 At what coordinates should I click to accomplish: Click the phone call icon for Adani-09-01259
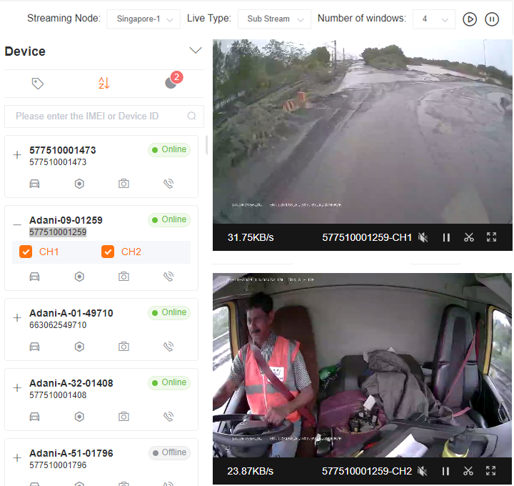click(168, 277)
